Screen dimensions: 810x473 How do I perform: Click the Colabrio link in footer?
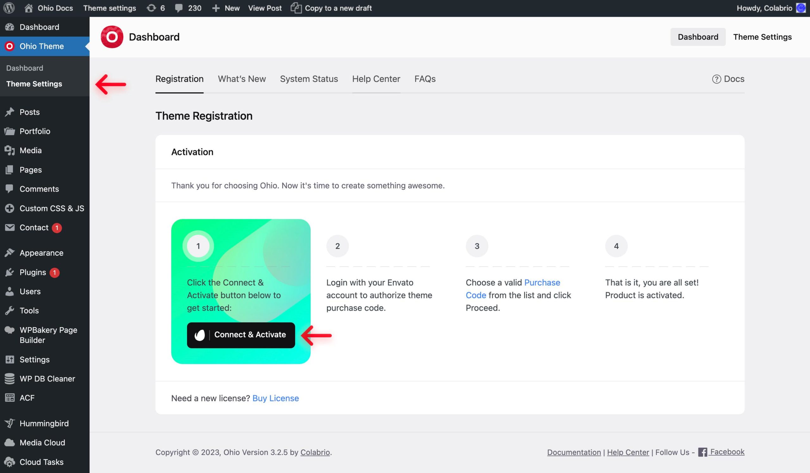[315, 452]
